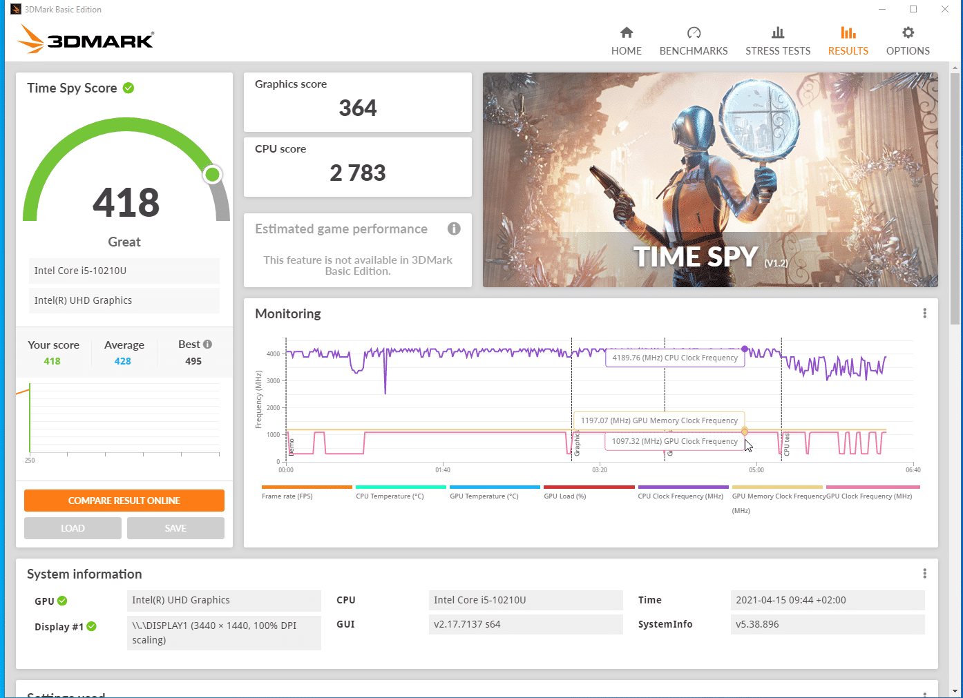Select the RESULTS tab
Image resolution: width=963 pixels, height=698 pixels.
(x=848, y=41)
